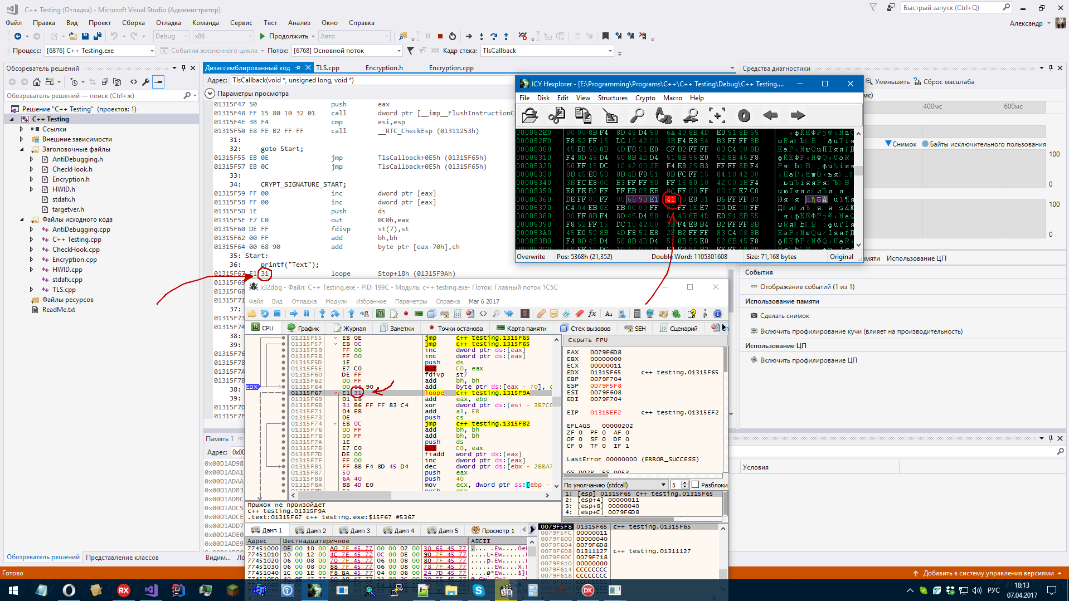Click the back arrow in Hexplorer toolbar
1069x601 pixels.
[770, 115]
